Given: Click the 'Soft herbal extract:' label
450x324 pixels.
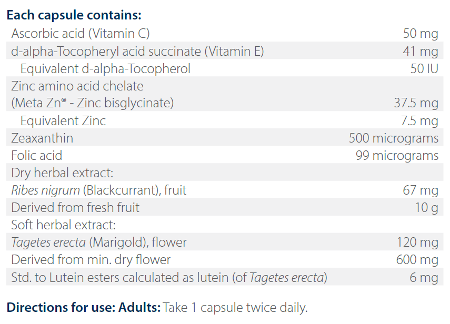Looking at the screenshot, I should [x=63, y=225].
